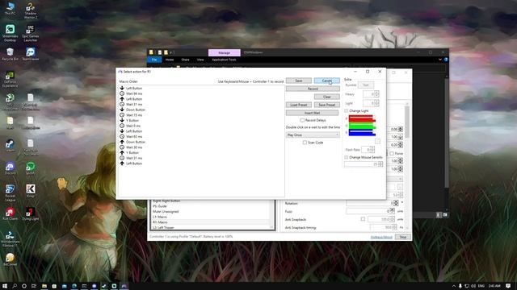The image size is (517, 290).
Task: Enable the Record Delays checkbox
Action: click(302, 120)
